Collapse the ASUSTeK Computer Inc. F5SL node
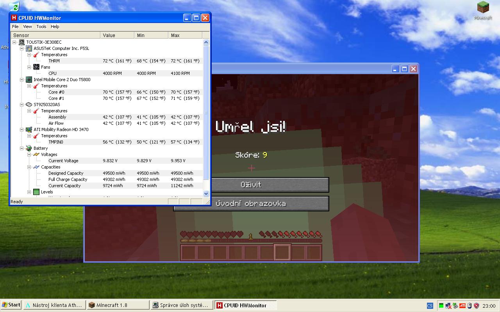Image resolution: width=500 pixels, height=312 pixels. point(22,48)
